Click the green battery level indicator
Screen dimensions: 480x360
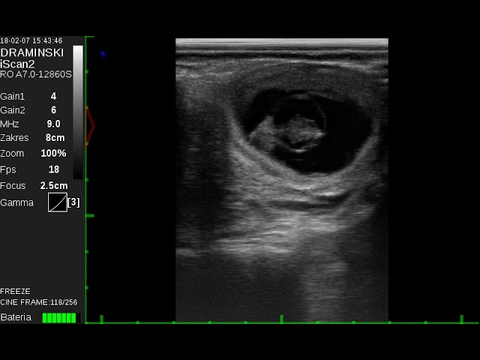pyautogui.click(x=59, y=318)
